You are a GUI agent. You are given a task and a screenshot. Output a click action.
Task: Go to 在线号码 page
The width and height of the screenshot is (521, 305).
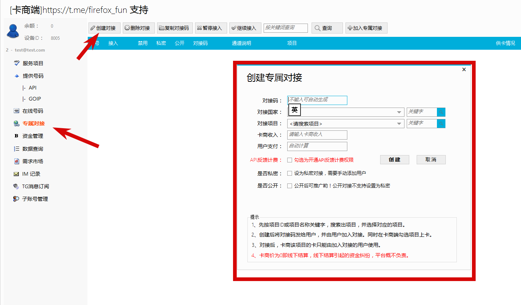(x=33, y=111)
